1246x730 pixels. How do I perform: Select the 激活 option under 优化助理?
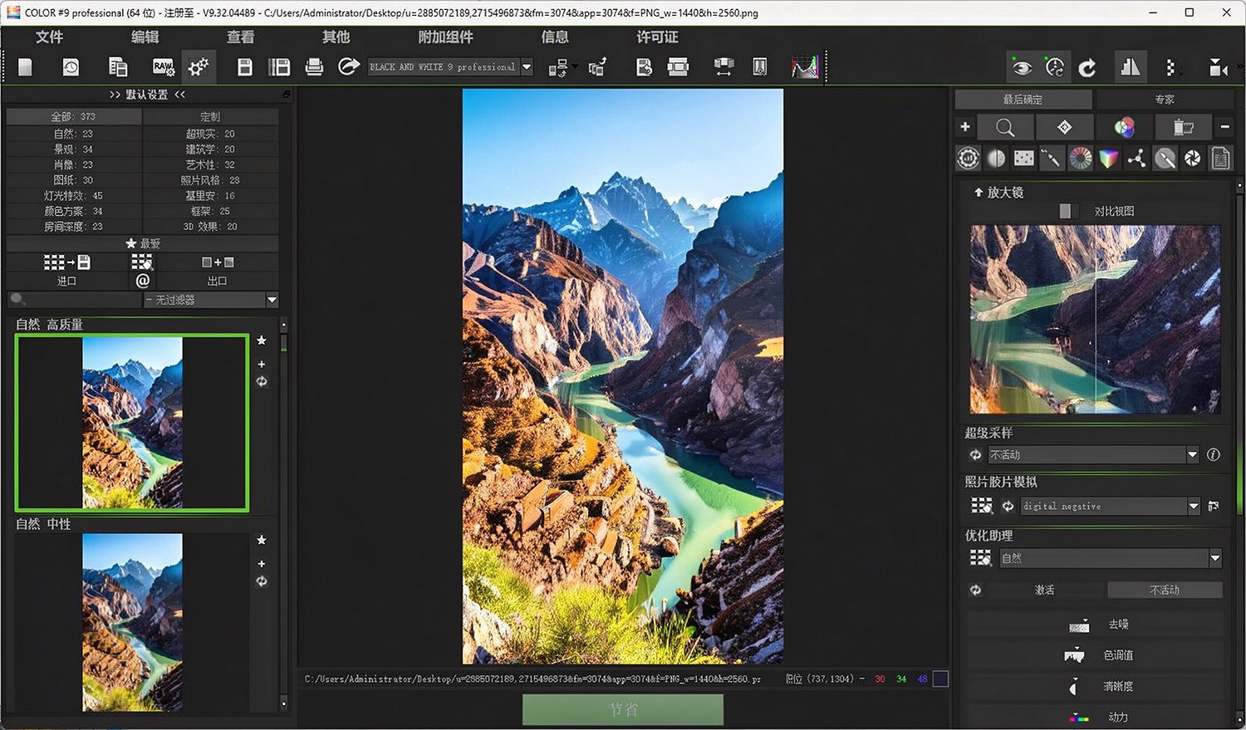1044,590
